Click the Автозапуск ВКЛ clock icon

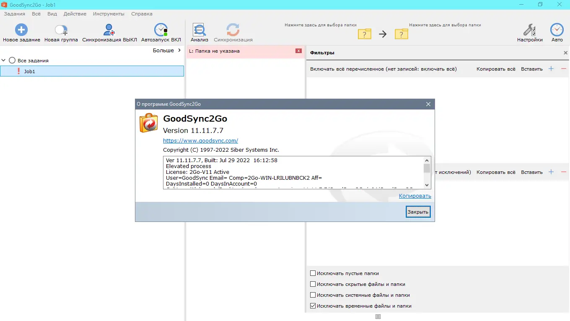tap(161, 30)
